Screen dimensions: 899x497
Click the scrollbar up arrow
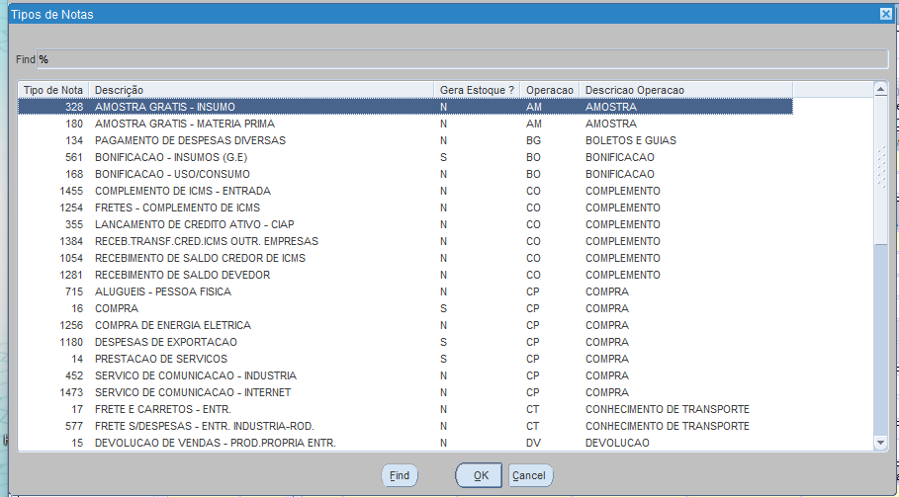click(x=880, y=90)
